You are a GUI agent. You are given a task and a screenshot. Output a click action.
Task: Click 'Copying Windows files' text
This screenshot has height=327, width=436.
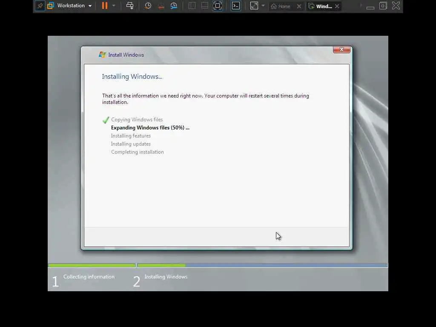click(137, 120)
